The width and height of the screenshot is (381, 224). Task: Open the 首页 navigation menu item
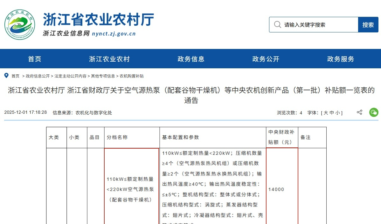pyautogui.click(x=35, y=59)
